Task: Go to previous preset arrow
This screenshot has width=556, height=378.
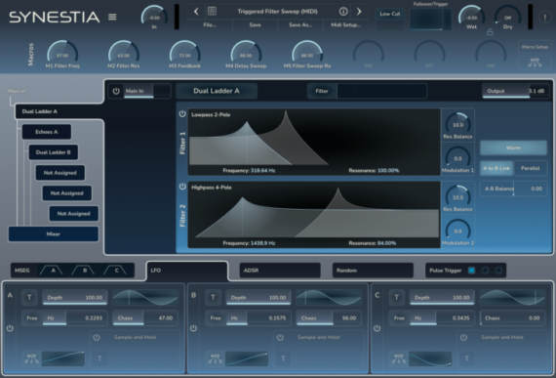Action: 196,12
